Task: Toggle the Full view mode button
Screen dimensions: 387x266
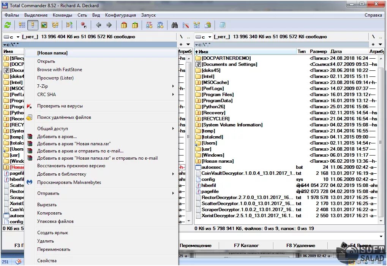Action: tap(33, 25)
